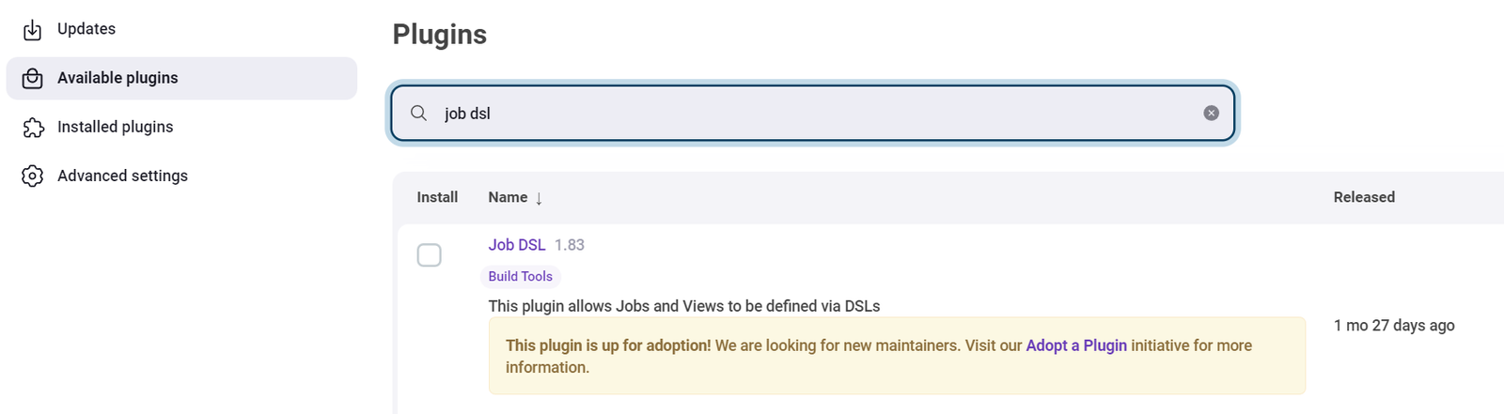Click the Available plugins shopping bag icon

32,79
